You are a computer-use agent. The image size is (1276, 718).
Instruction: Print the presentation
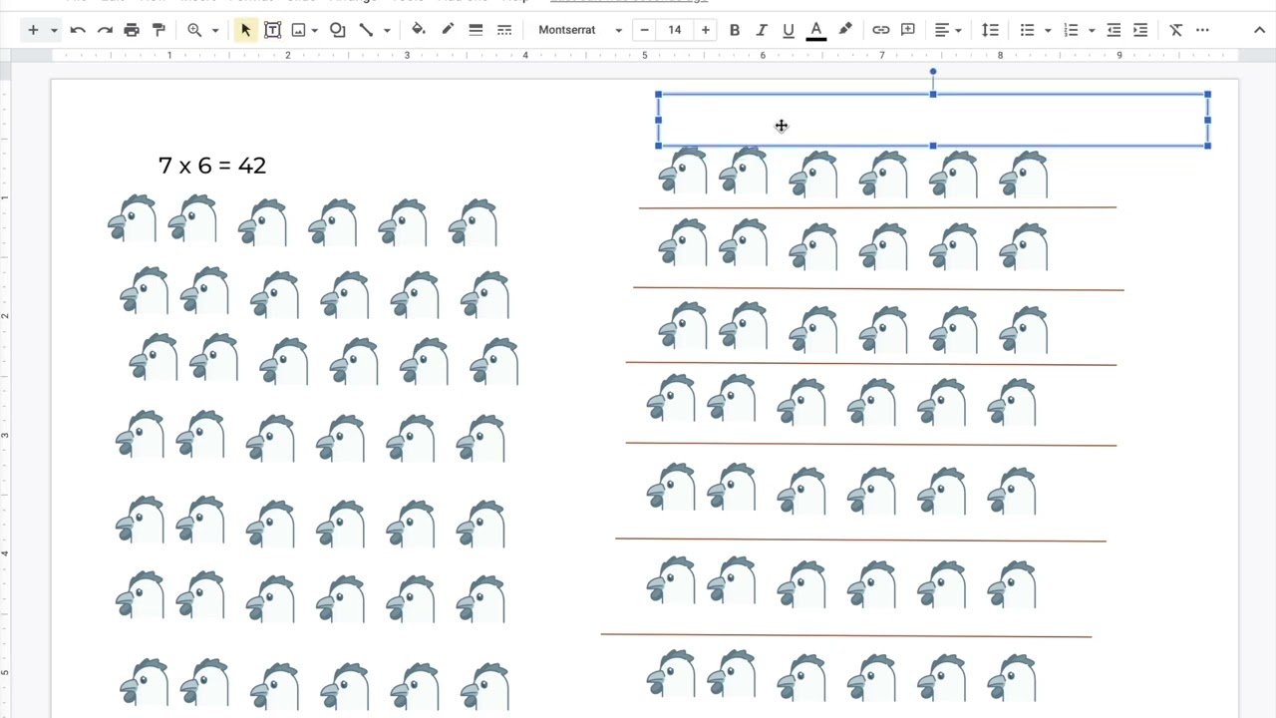click(x=132, y=30)
